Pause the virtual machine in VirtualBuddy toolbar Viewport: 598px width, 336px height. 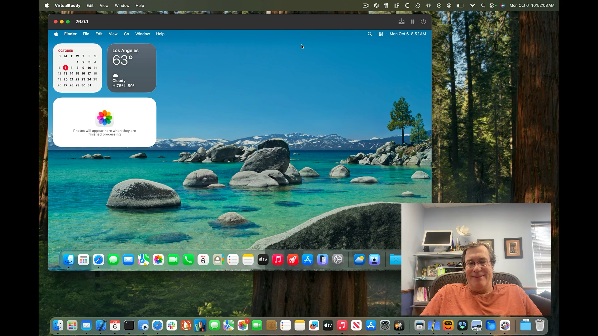(x=413, y=21)
